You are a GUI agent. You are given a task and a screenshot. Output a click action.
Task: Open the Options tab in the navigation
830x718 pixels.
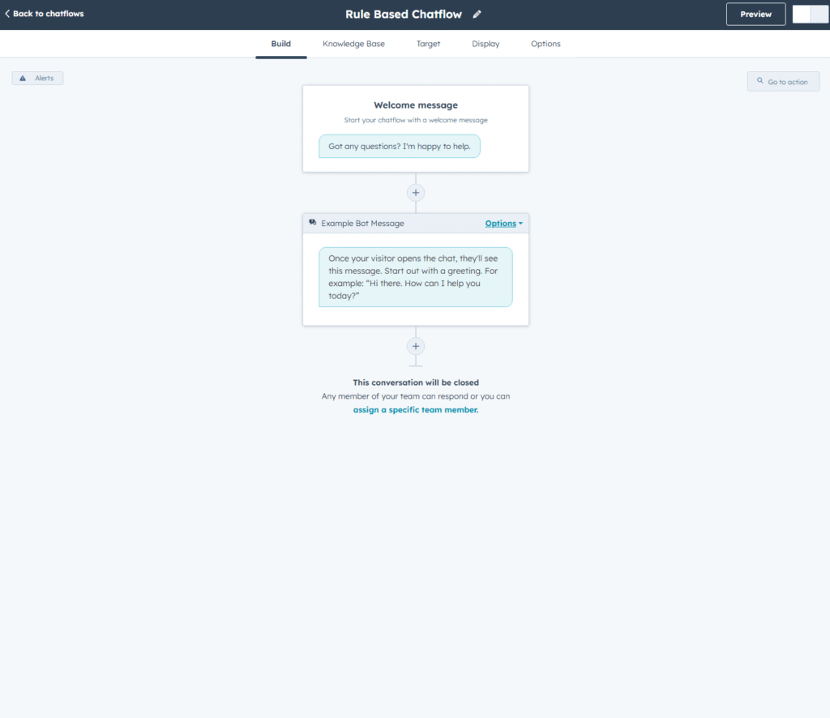[x=545, y=44]
